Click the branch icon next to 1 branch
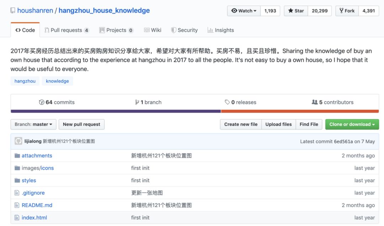The image size is (384, 226). 137,102
